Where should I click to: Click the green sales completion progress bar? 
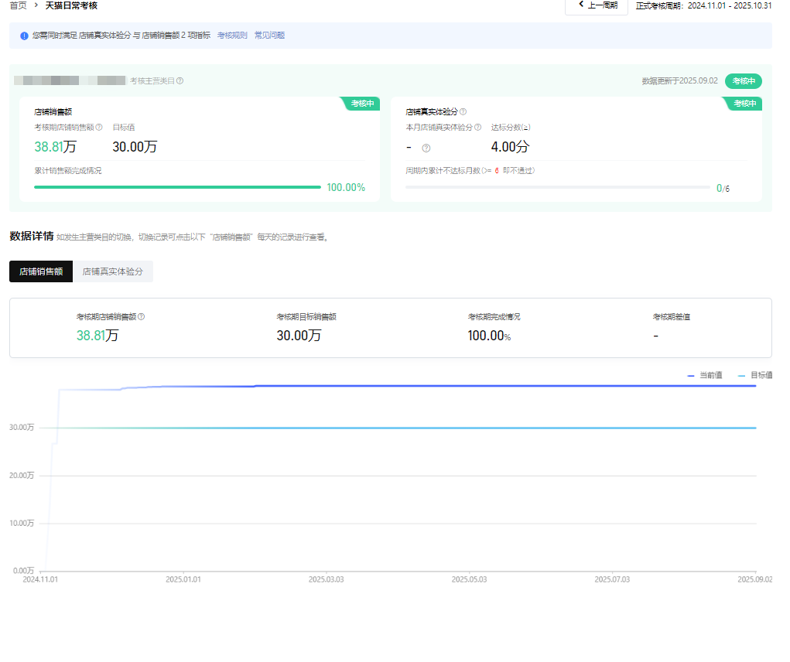tap(177, 187)
